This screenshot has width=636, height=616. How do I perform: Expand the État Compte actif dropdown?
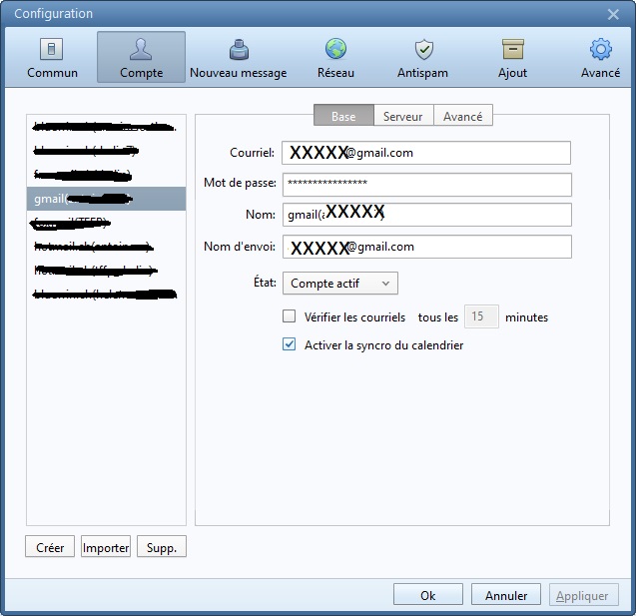click(x=339, y=284)
